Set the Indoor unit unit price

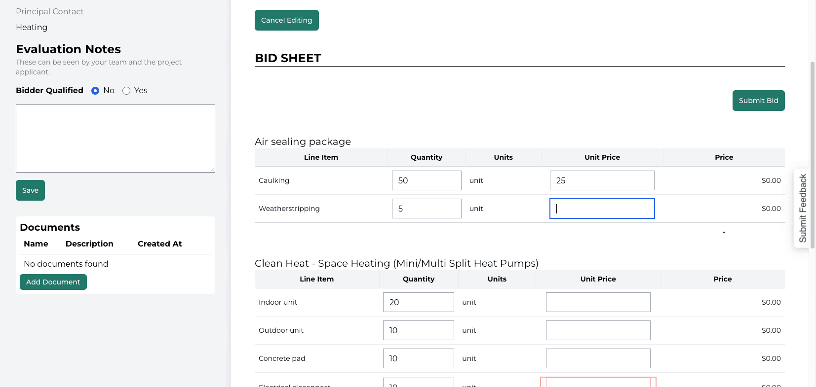click(598, 302)
